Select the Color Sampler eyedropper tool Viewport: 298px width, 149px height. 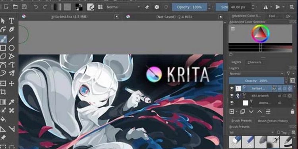(x=12, y=102)
